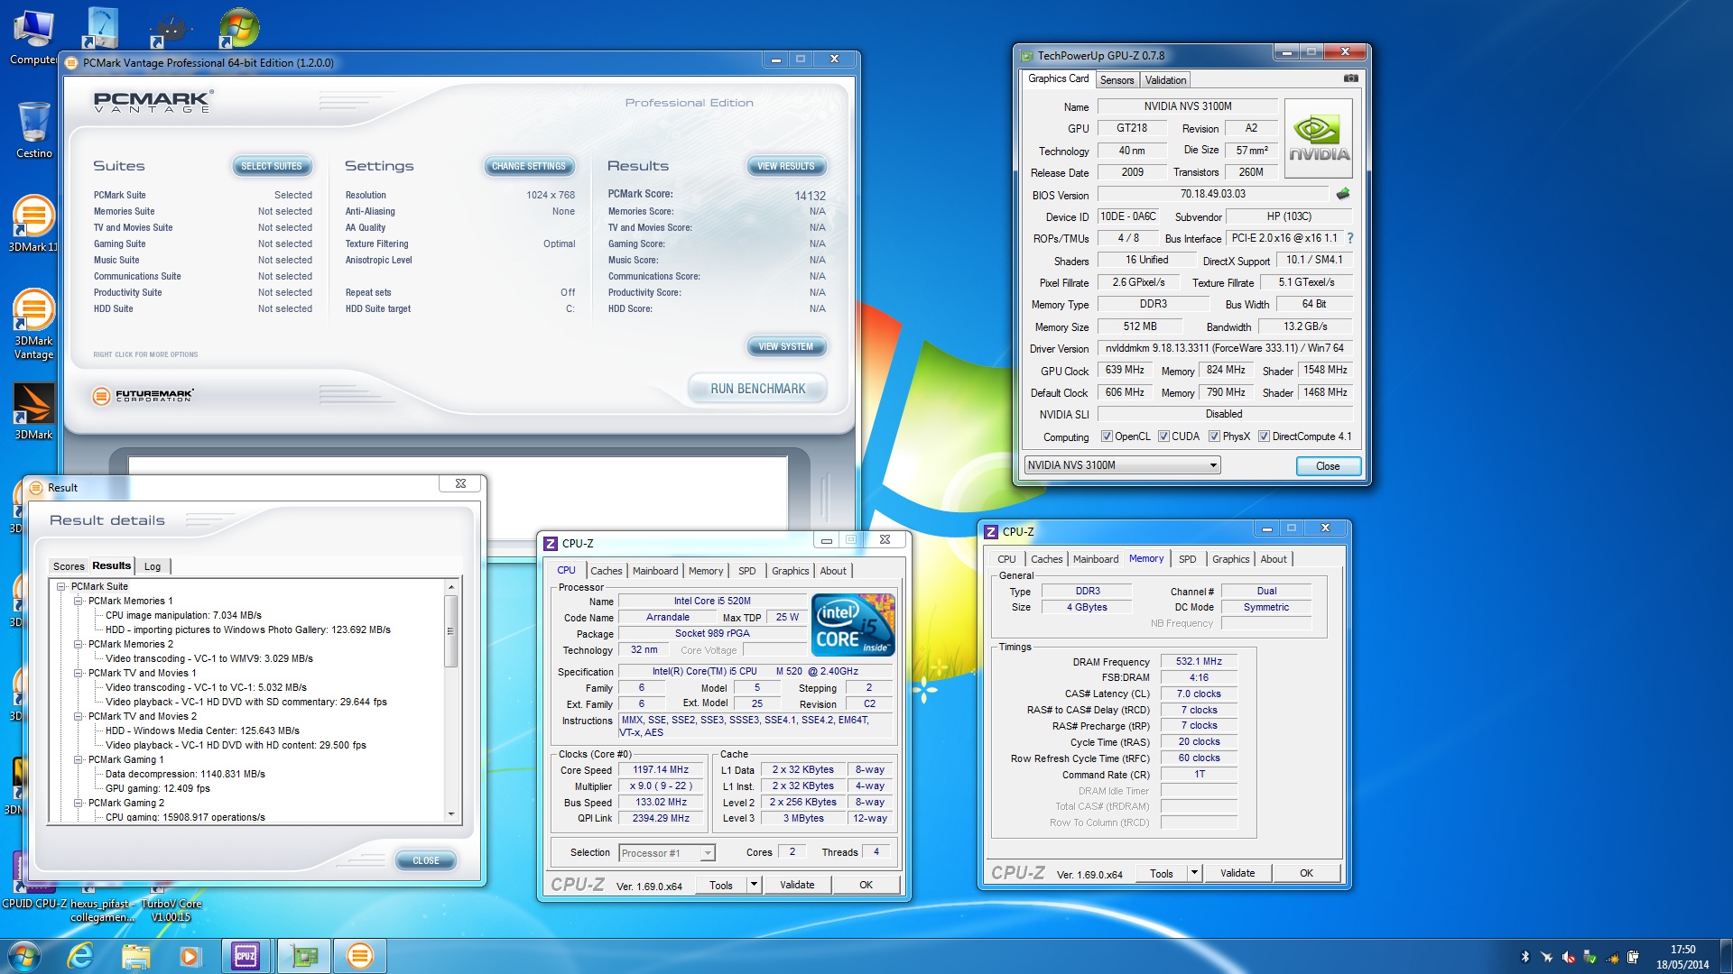The height and width of the screenshot is (974, 1733).
Task: Click OK in the CPU-Z CPU window
Action: click(866, 885)
